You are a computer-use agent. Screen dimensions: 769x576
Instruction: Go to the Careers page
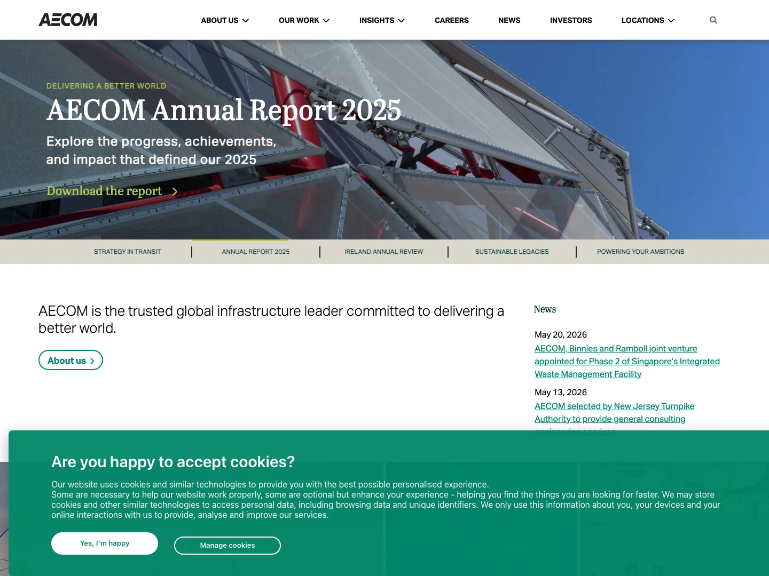[452, 20]
